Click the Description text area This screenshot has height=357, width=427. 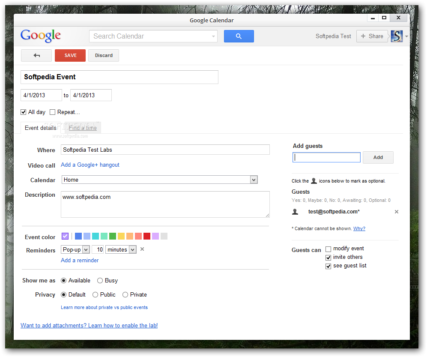165,204
